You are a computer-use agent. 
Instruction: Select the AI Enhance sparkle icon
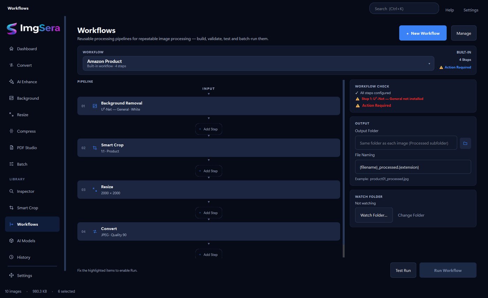click(11, 82)
